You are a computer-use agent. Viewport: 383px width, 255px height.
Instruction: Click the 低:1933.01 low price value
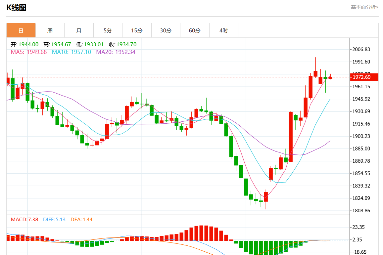(90, 44)
